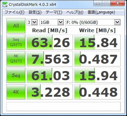This screenshot has height=116, width=127.
Task: Close the CrystalDiskMark window
Action: pyautogui.click(x=118, y=3)
